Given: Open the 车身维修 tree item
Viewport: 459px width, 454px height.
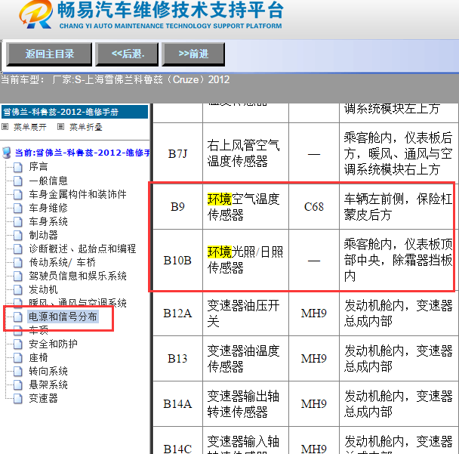Looking at the screenshot, I should pos(48,208).
